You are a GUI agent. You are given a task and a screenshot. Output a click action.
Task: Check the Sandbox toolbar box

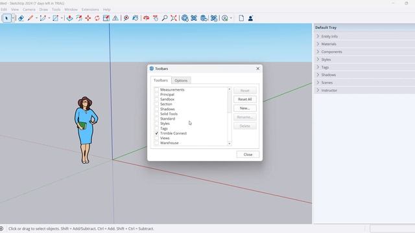click(x=157, y=99)
